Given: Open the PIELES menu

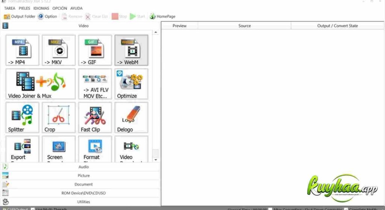Looking at the screenshot, I should [24, 8].
